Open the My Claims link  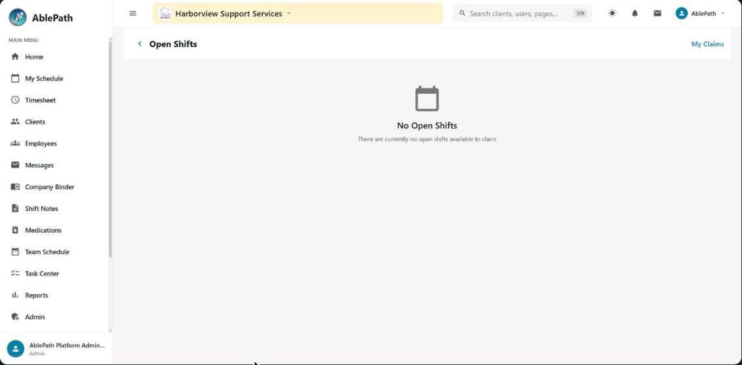tap(707, 44)
